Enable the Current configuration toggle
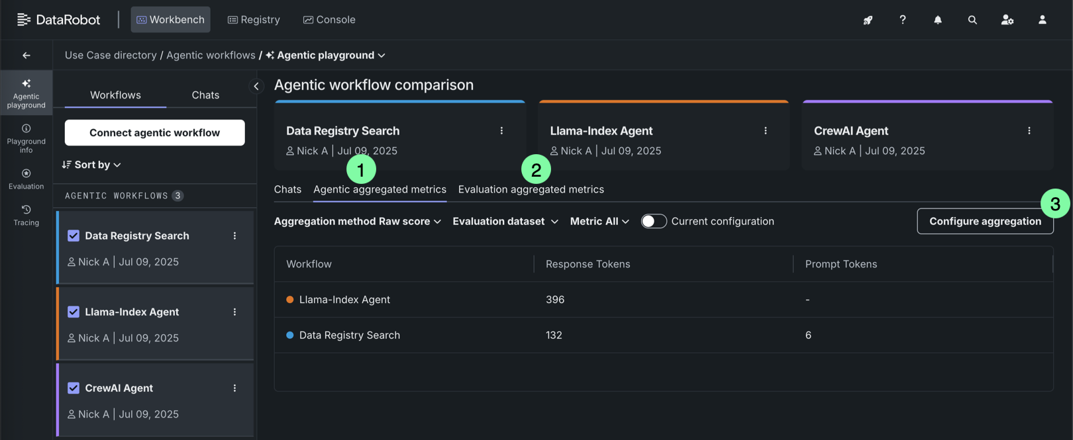The height and width of the screenshot is (440, 1073). coord(654,222)
